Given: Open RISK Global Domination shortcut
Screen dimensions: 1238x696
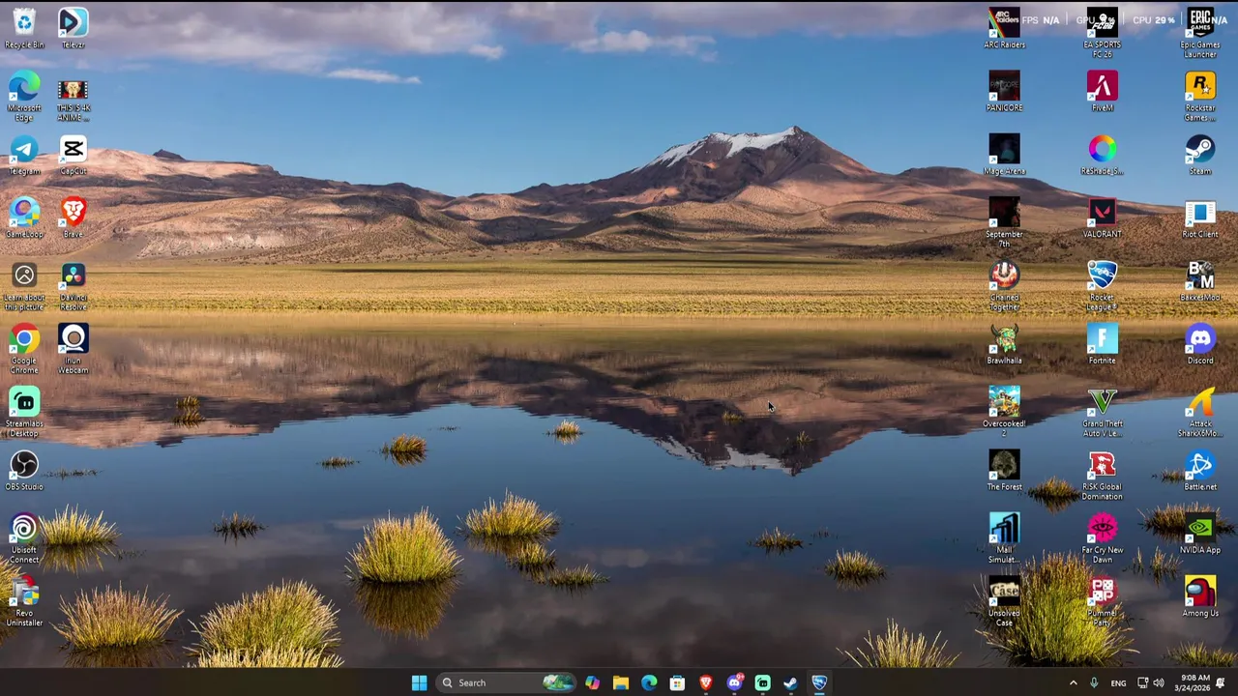Looking at the screenshot, I should pyautogui.click(x=1102, y=476).
